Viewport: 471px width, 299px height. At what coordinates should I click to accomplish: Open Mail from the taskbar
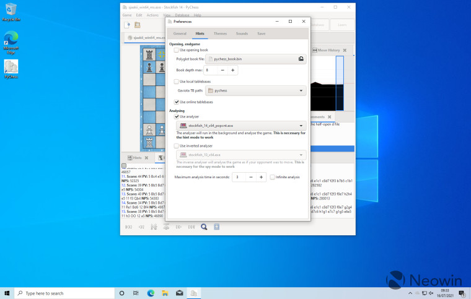click(179, 293)
